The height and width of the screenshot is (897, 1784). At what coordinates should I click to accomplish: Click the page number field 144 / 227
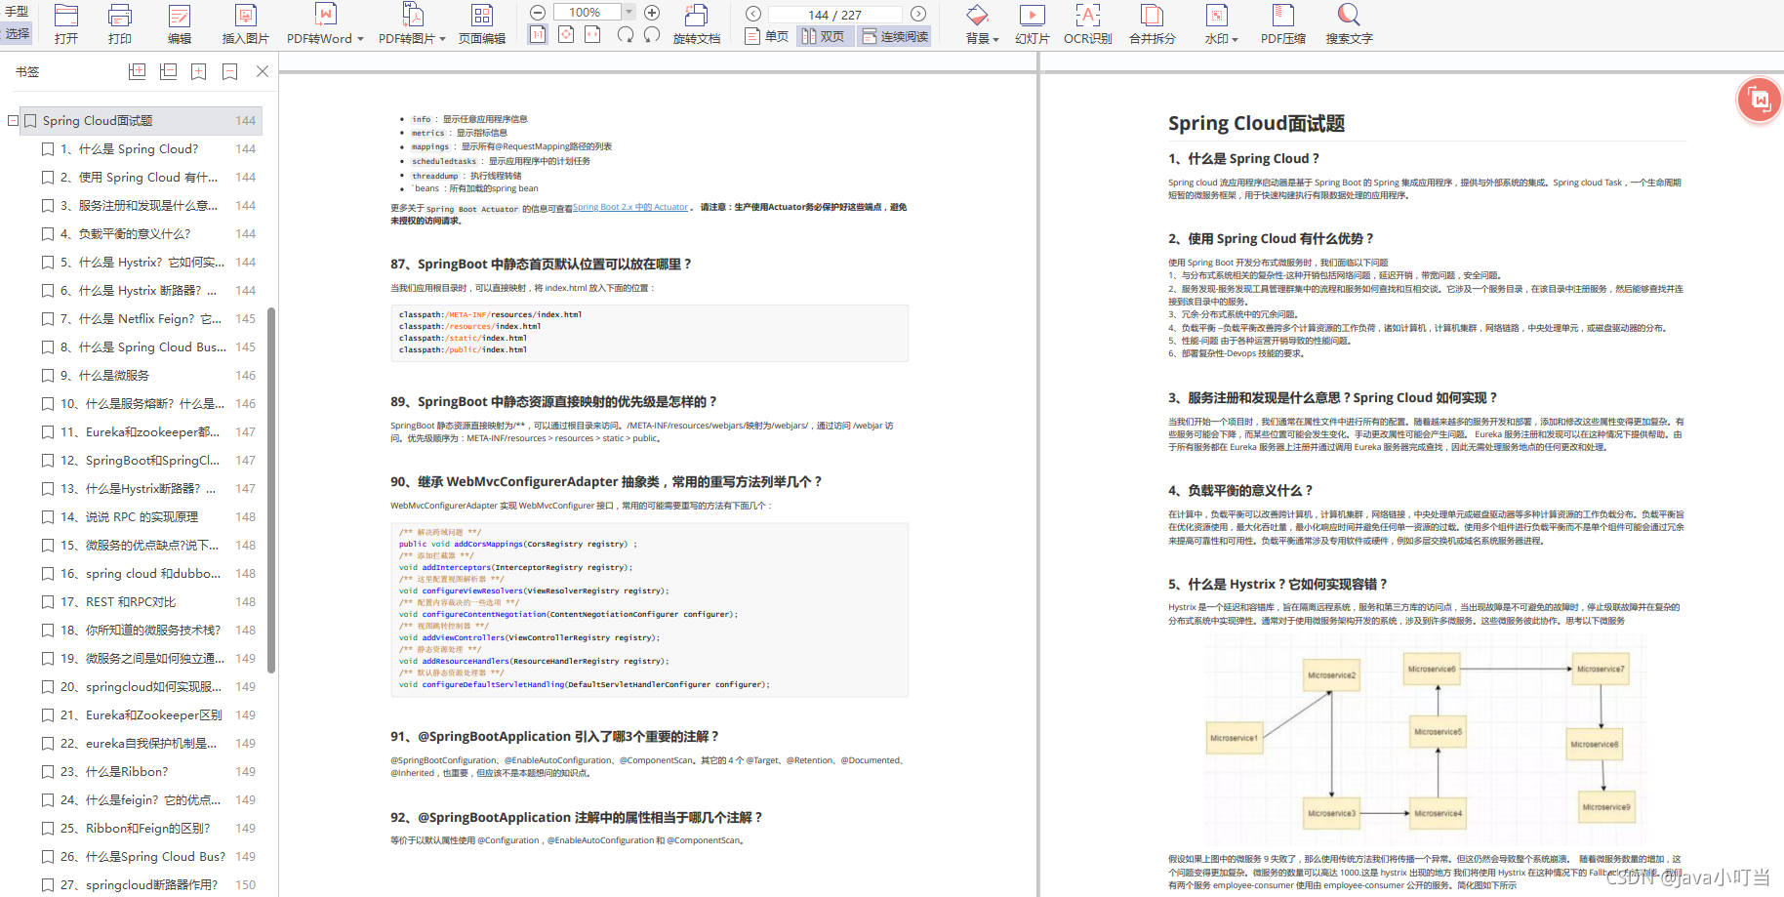[x=835, y=15]
